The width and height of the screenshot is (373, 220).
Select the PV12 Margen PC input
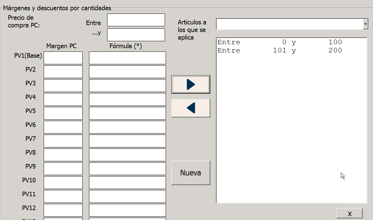(x=63, y=210)
